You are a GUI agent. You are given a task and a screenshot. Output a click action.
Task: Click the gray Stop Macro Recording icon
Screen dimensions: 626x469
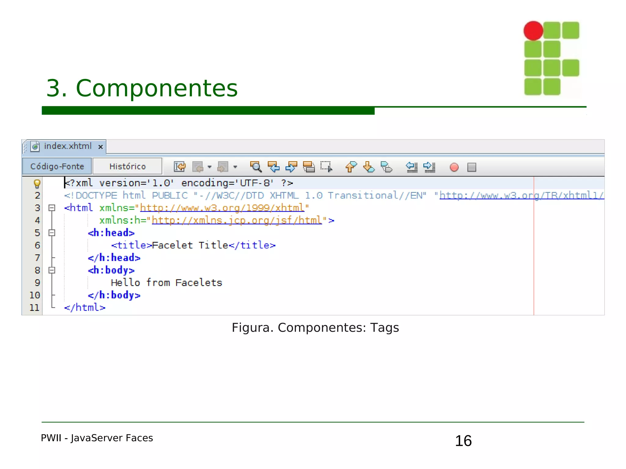point(472,167)
